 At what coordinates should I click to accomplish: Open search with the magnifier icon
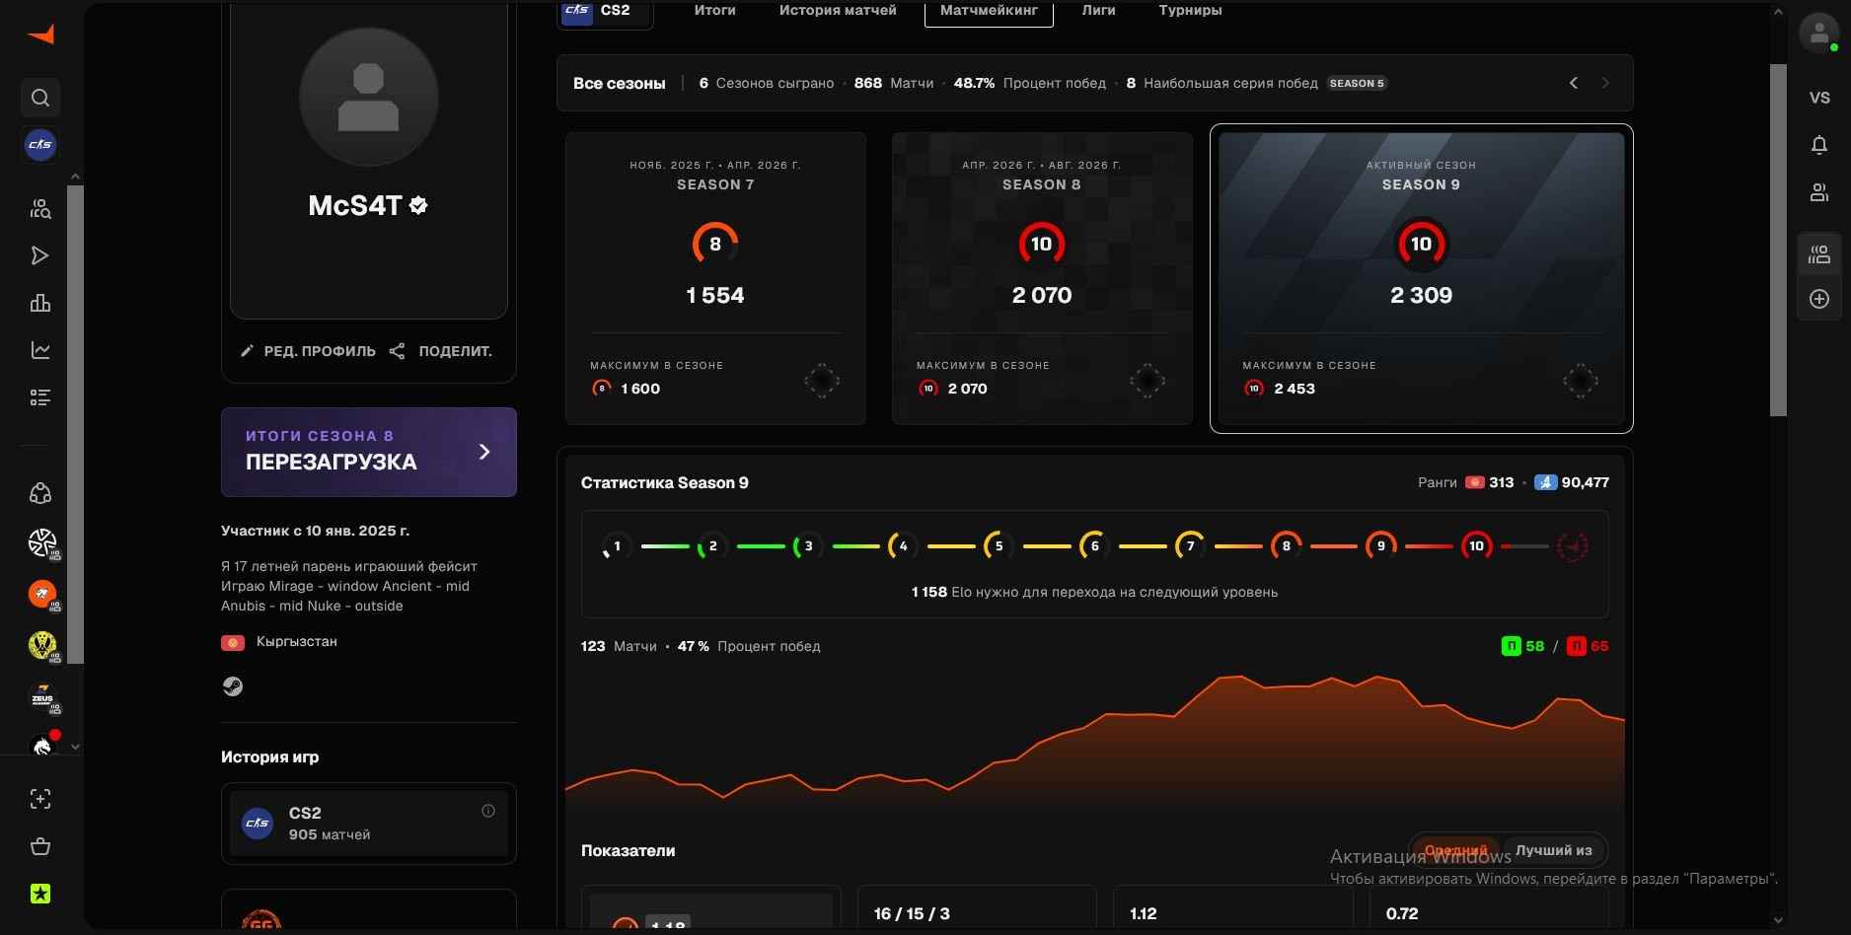pos(40,98)
